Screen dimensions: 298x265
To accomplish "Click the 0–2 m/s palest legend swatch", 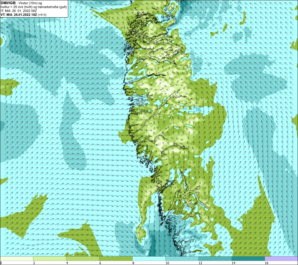I will (x=17, y=258).
